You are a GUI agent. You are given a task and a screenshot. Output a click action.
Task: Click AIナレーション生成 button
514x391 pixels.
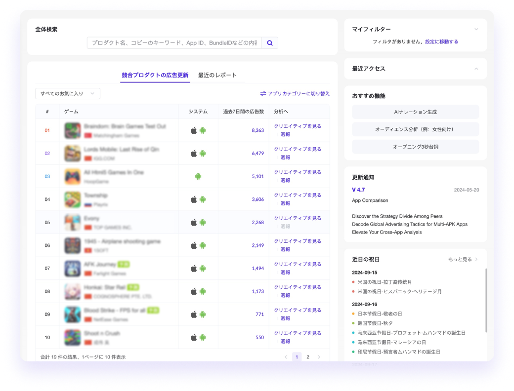tap(415, 112)
